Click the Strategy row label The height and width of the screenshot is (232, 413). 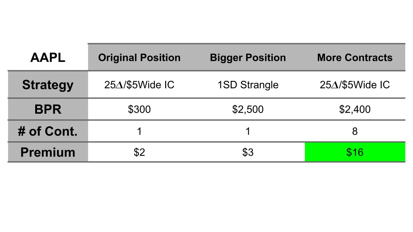48,85
